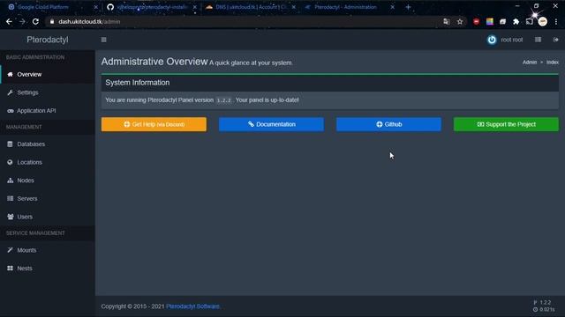Click the Servers icon in the sidebar
This screenshot has width=565, height=317.
pos(10,198)
